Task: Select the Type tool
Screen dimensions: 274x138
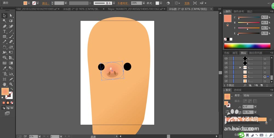Action: tap(4, 31)
